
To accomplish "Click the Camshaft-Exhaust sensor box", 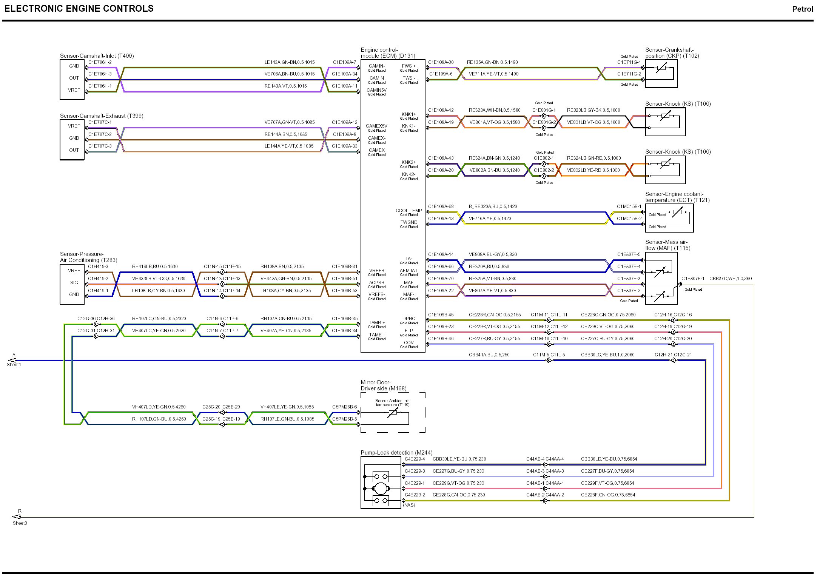I will click(72, 140).
